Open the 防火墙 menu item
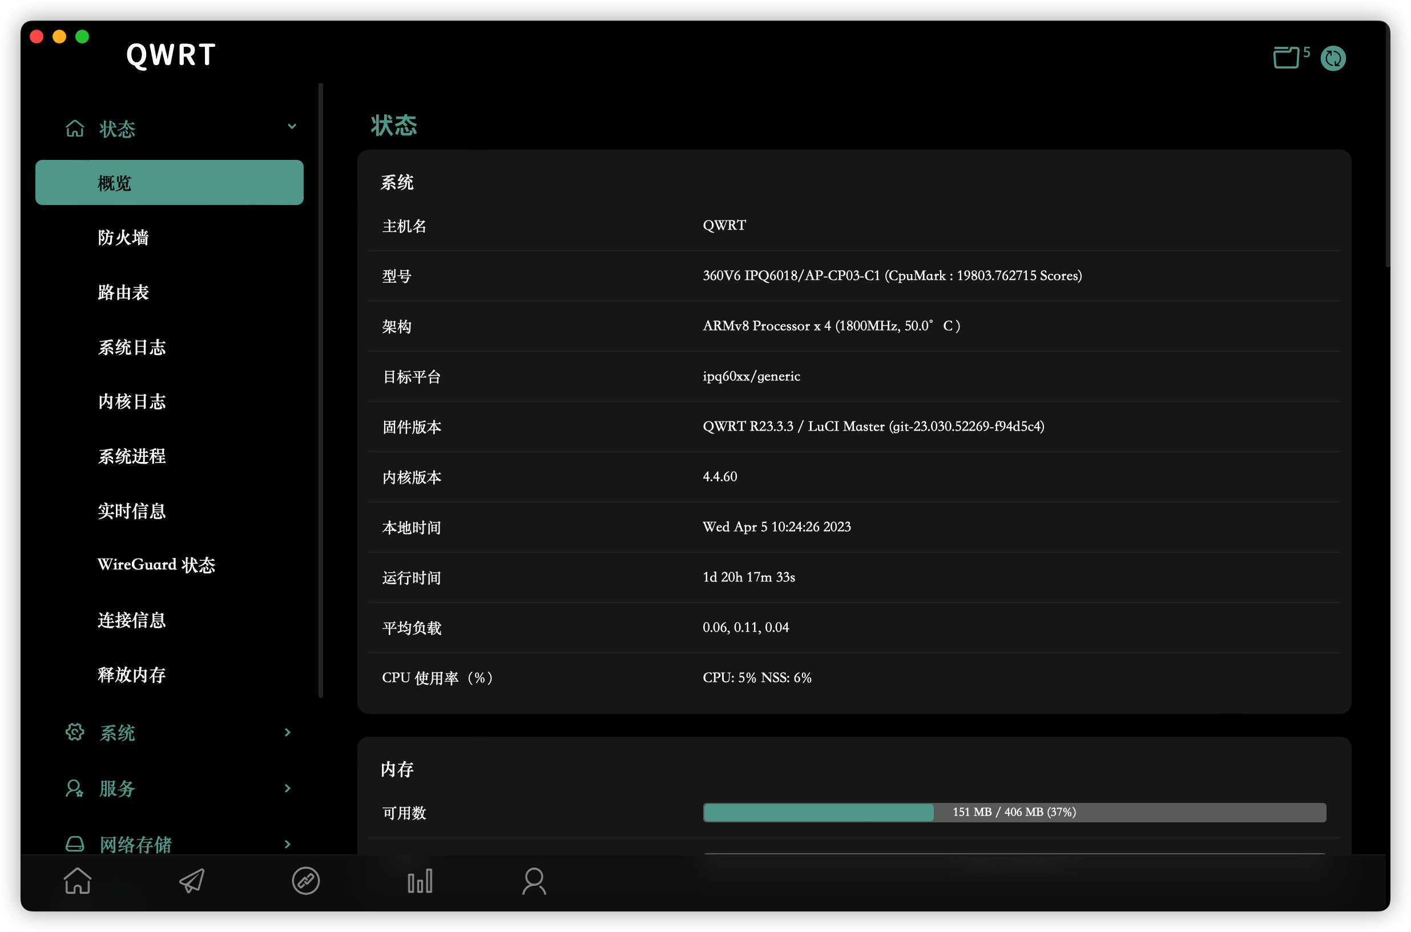Image resolution: width=1411 pixels, height=932 pixels. click(x=123, y=238)
